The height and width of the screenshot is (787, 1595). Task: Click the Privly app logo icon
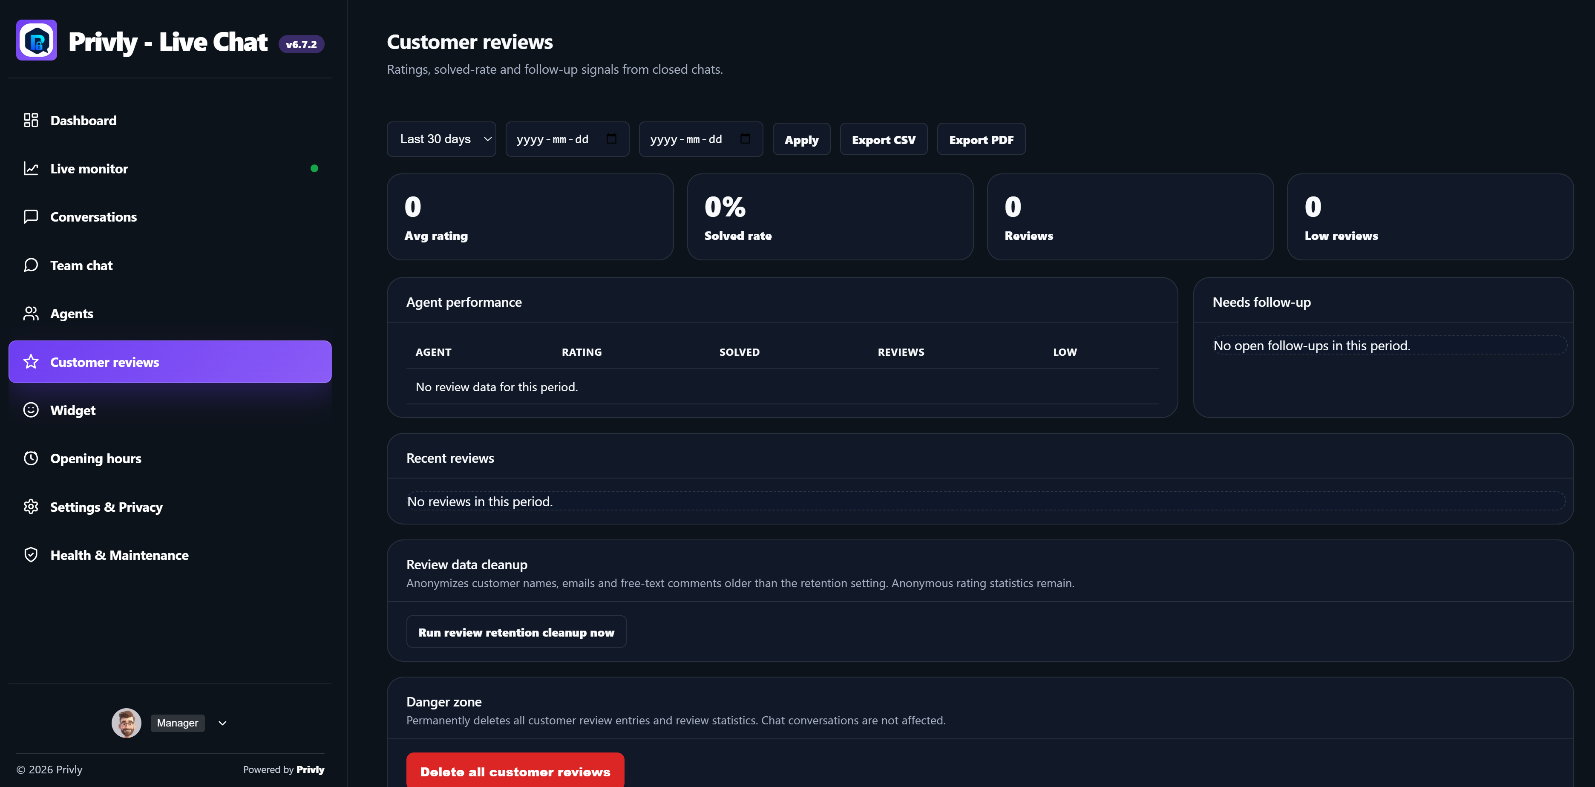37,40
